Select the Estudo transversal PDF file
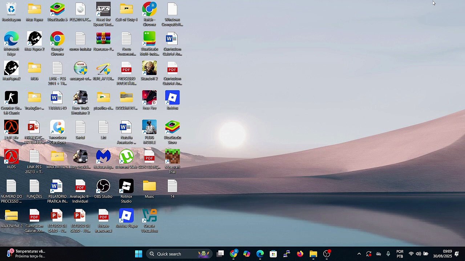The height and width of the screenshot is (261, 465). (104, 221)
